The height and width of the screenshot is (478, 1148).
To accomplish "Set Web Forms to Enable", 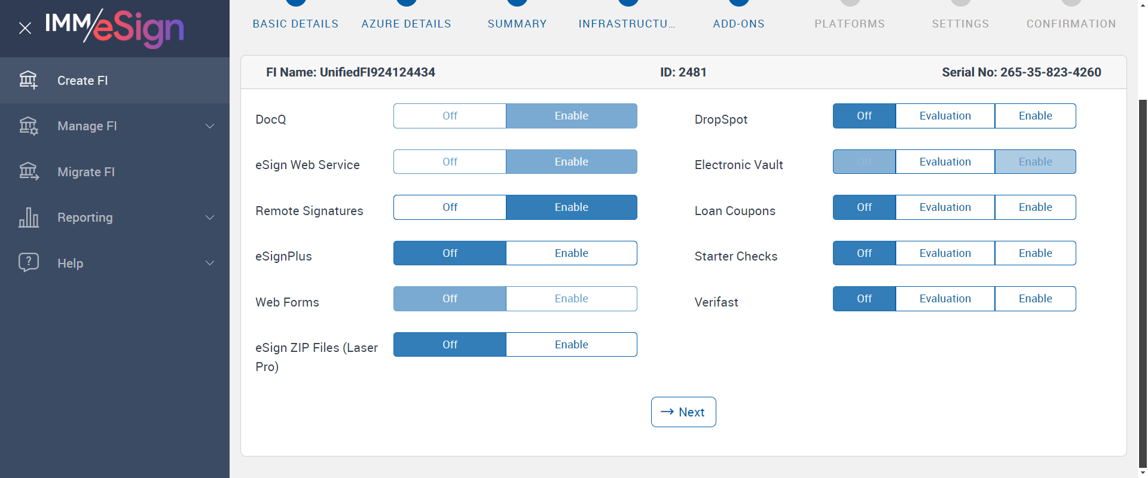I will 572,299.
